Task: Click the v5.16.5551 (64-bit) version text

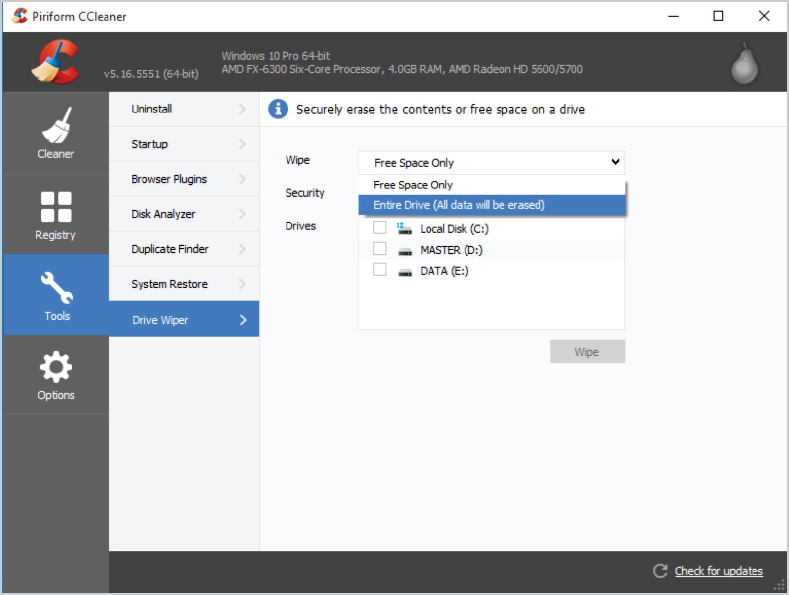Action: [x=151, y=74]
